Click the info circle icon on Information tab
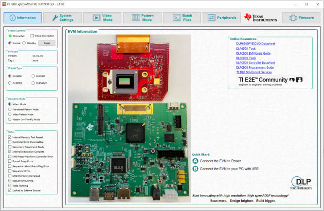This screenshot has height=211, width=324. (12, 18)
